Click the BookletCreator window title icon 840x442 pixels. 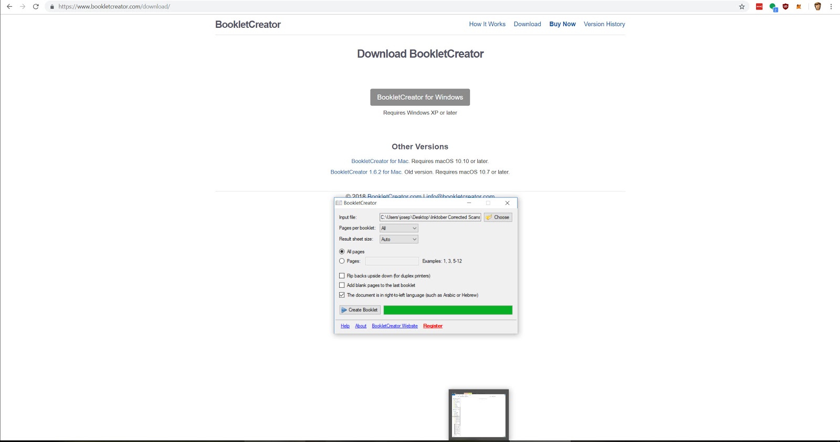click(339, 203)
